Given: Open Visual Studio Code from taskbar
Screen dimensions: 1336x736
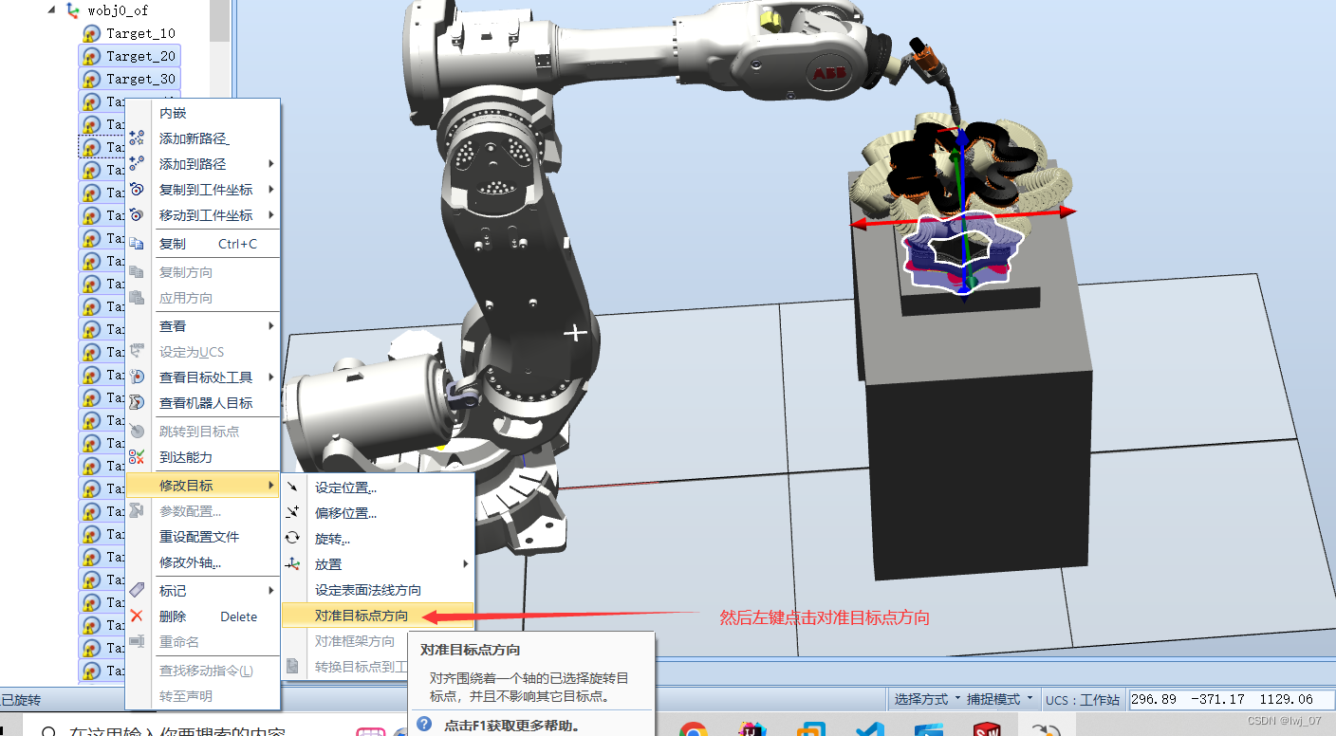Looking at the screenshot, I should pos(869,730).
